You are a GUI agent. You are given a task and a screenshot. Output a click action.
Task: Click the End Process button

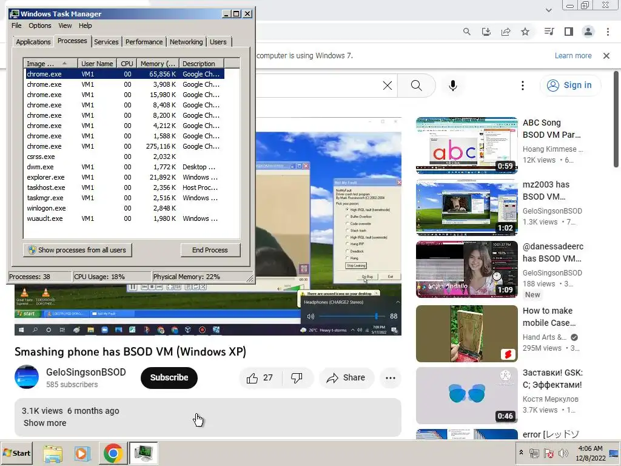click(210, 250)
